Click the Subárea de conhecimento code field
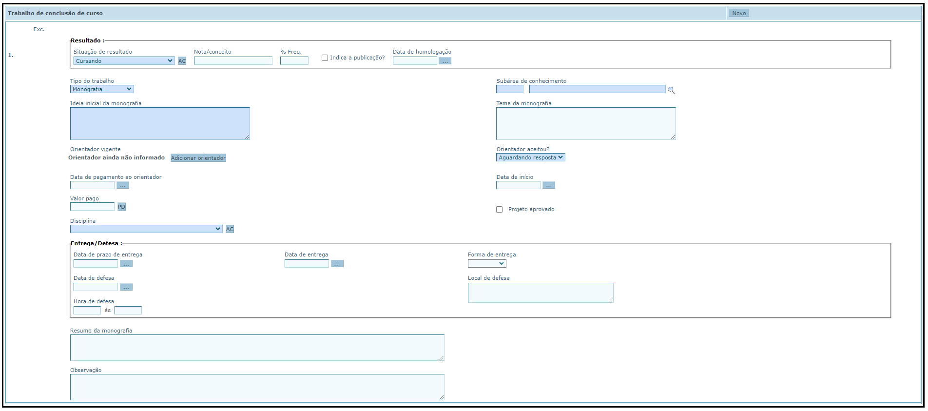This screenshot has width=928, height=411. 510,89
